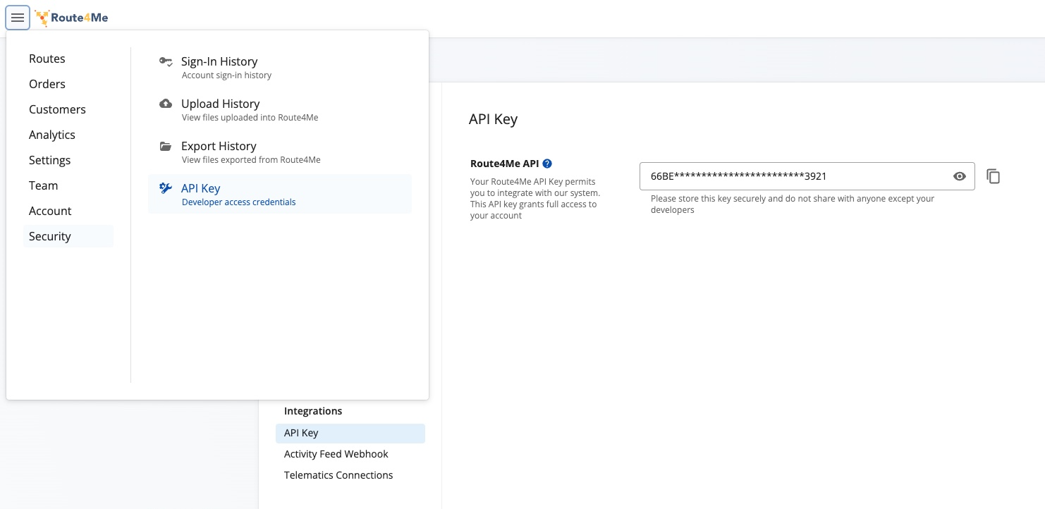Image resolution: width=1045 pixels, height=509 pixels.
Task: Click 'View files uploaded into Route4Me' text
Action: click(250, 118)
